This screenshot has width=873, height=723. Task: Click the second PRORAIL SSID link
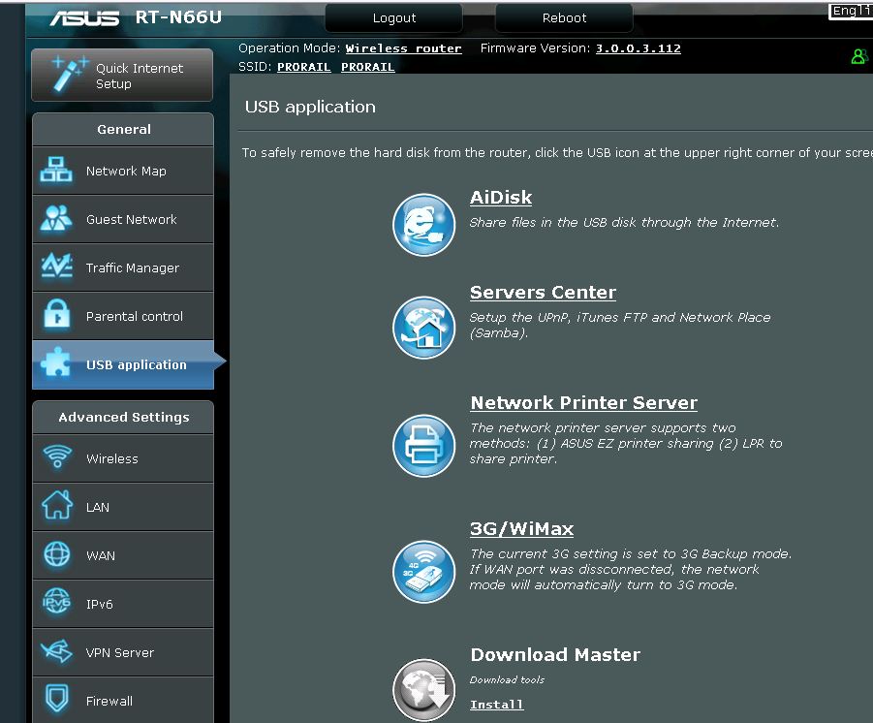point(368,67)
